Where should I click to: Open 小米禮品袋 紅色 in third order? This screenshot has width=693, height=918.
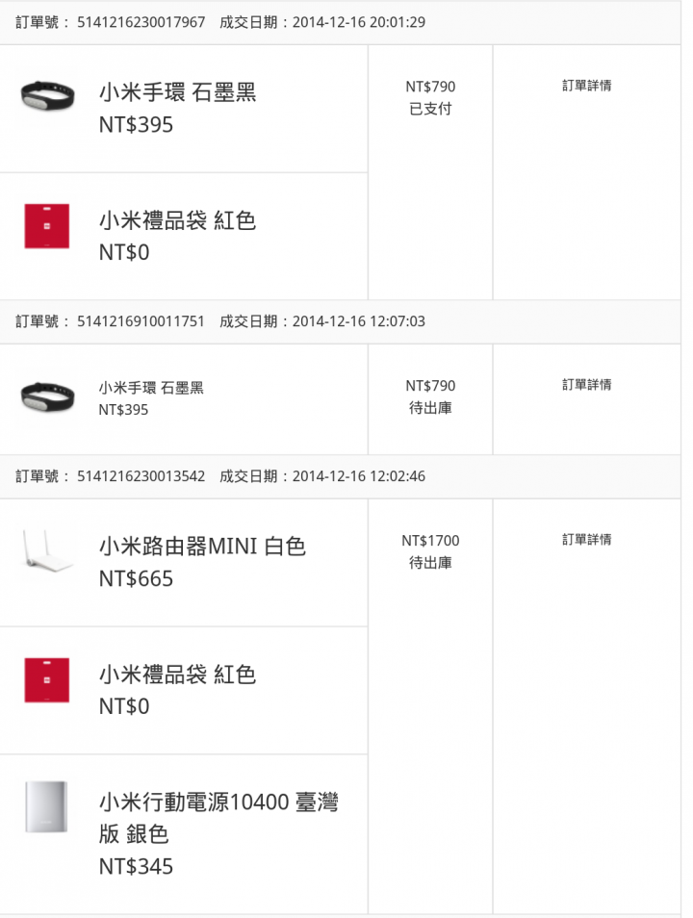[177, 675]
